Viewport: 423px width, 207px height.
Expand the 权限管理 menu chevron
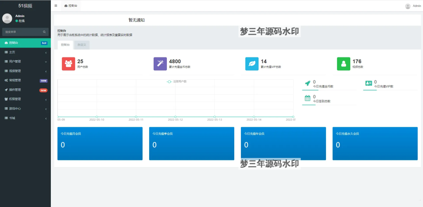(46, 99)
